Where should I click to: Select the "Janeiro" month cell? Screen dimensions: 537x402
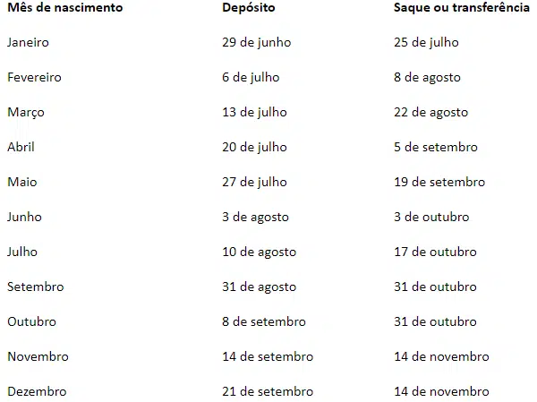[28, 42]
